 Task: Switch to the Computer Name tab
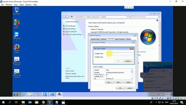point(95,39)
